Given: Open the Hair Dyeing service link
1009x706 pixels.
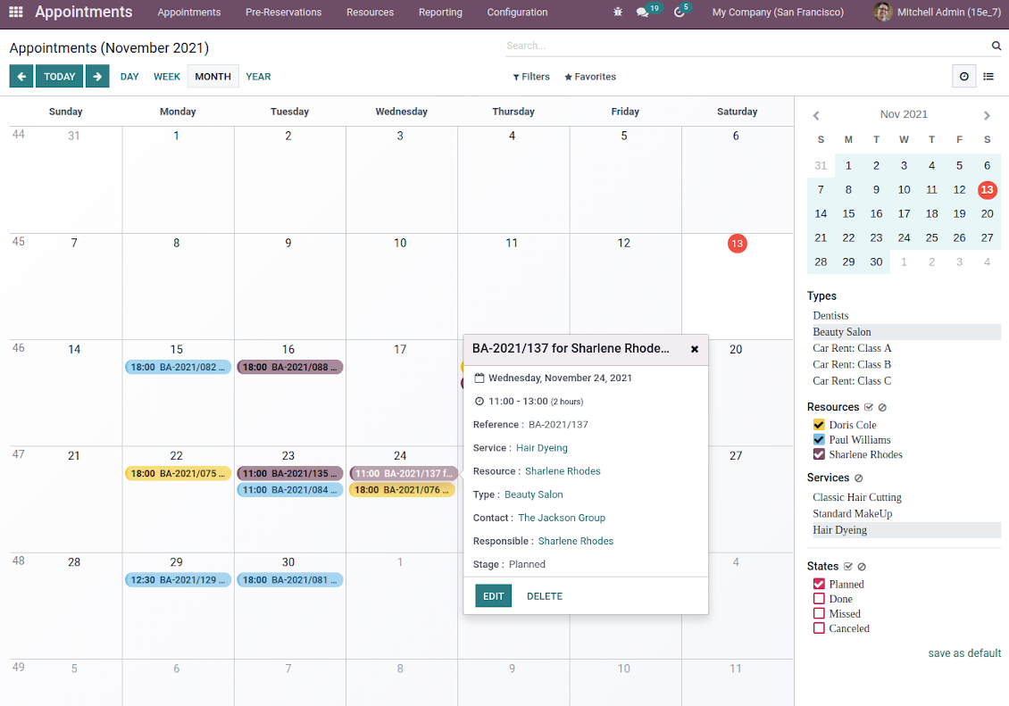Looking at the screenshot, I should pos(542,448).
